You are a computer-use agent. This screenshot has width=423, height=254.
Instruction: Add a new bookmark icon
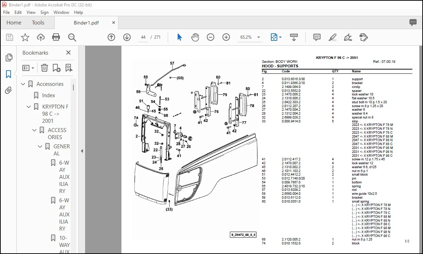pyautogui.click(x=57, y=68)
